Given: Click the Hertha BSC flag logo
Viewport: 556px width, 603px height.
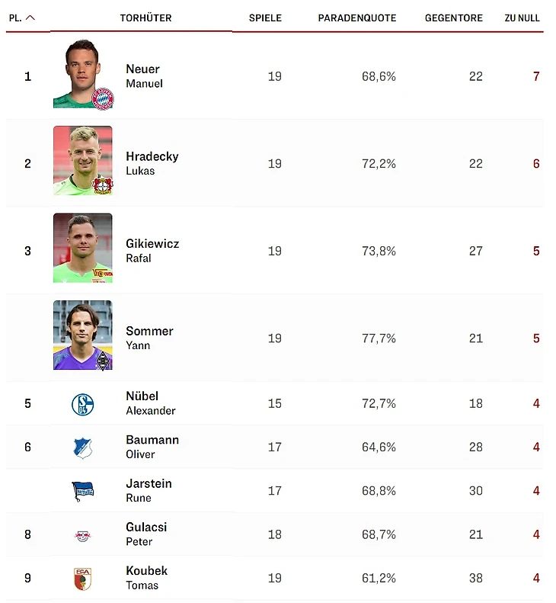Looking at the screenshot, I should pyautogui.click(x=82, y=491).
